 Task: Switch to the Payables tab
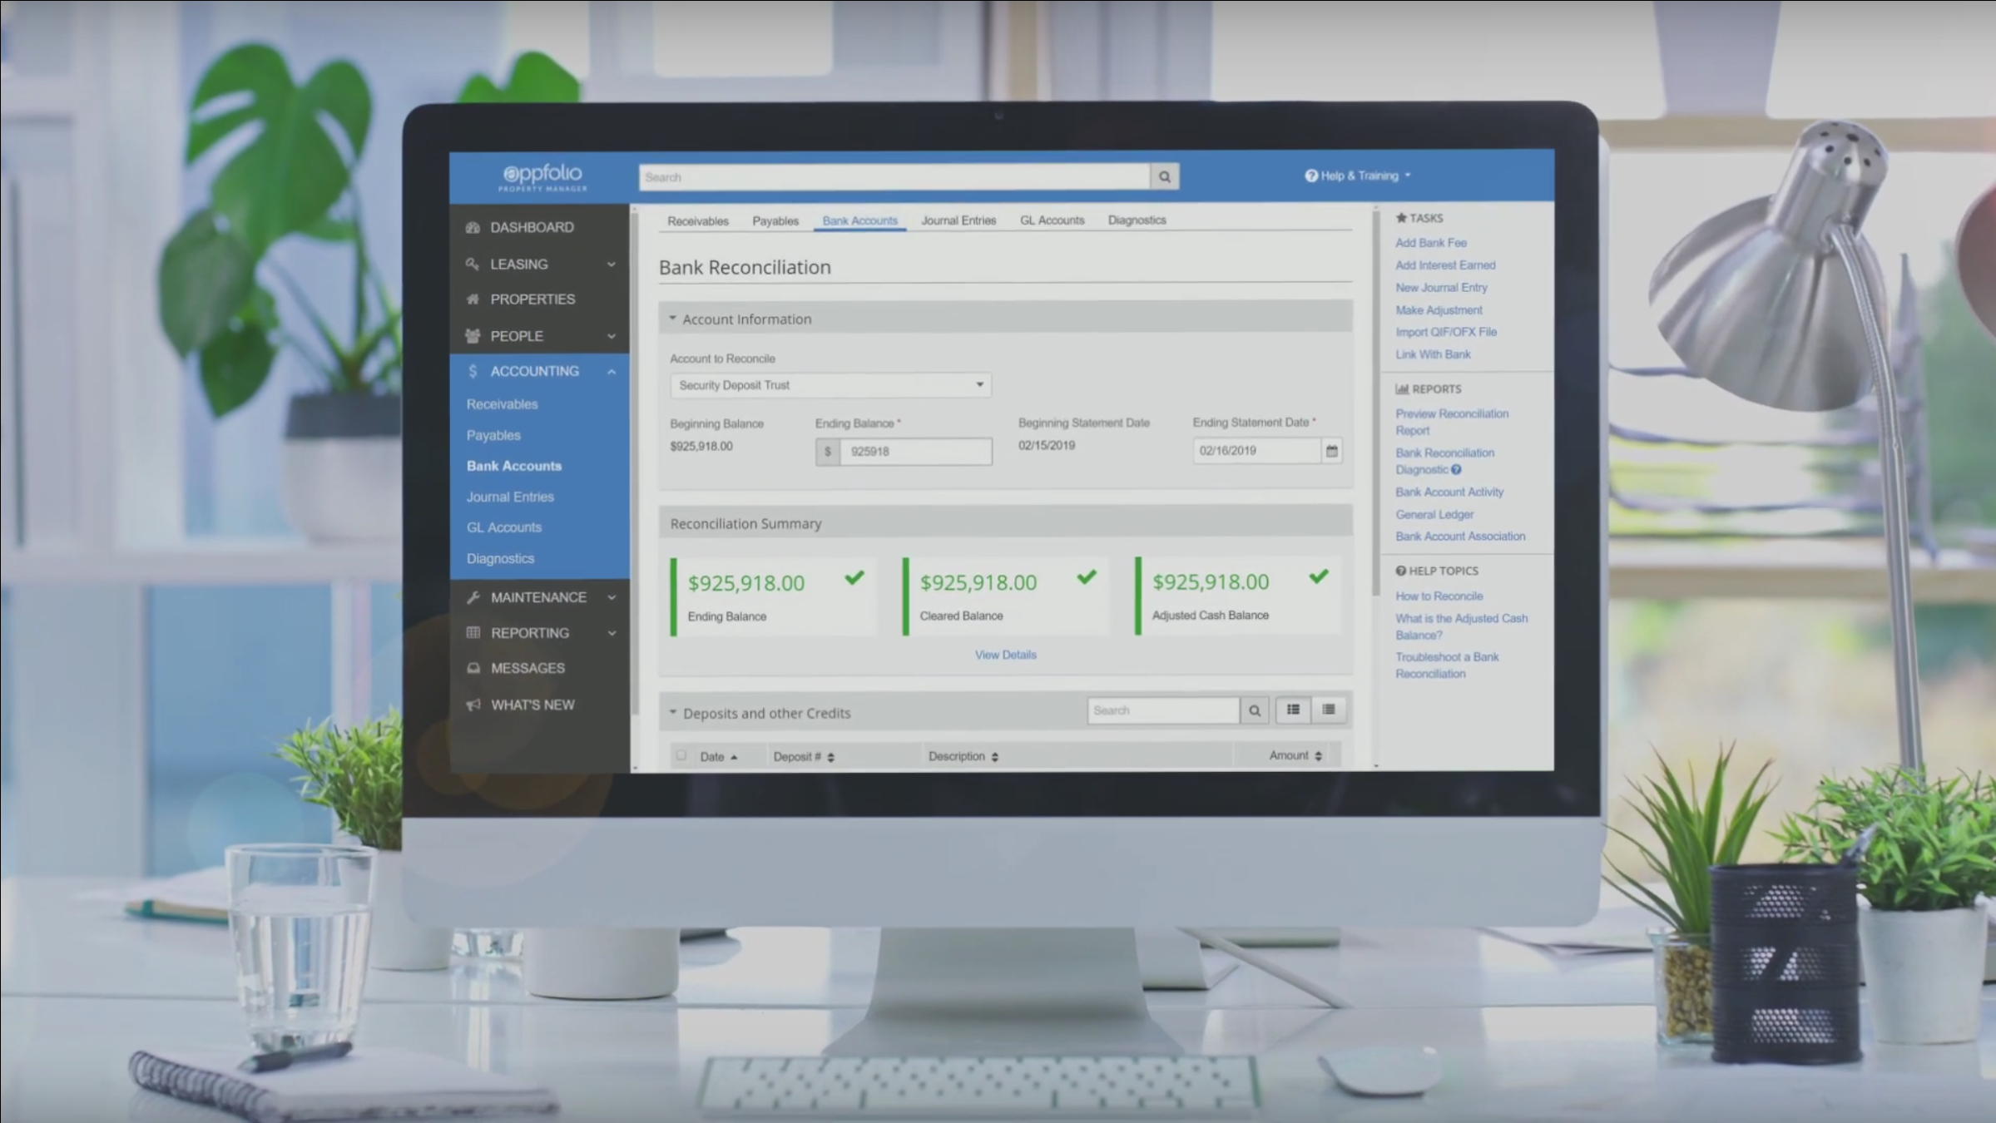click(775, 221)
